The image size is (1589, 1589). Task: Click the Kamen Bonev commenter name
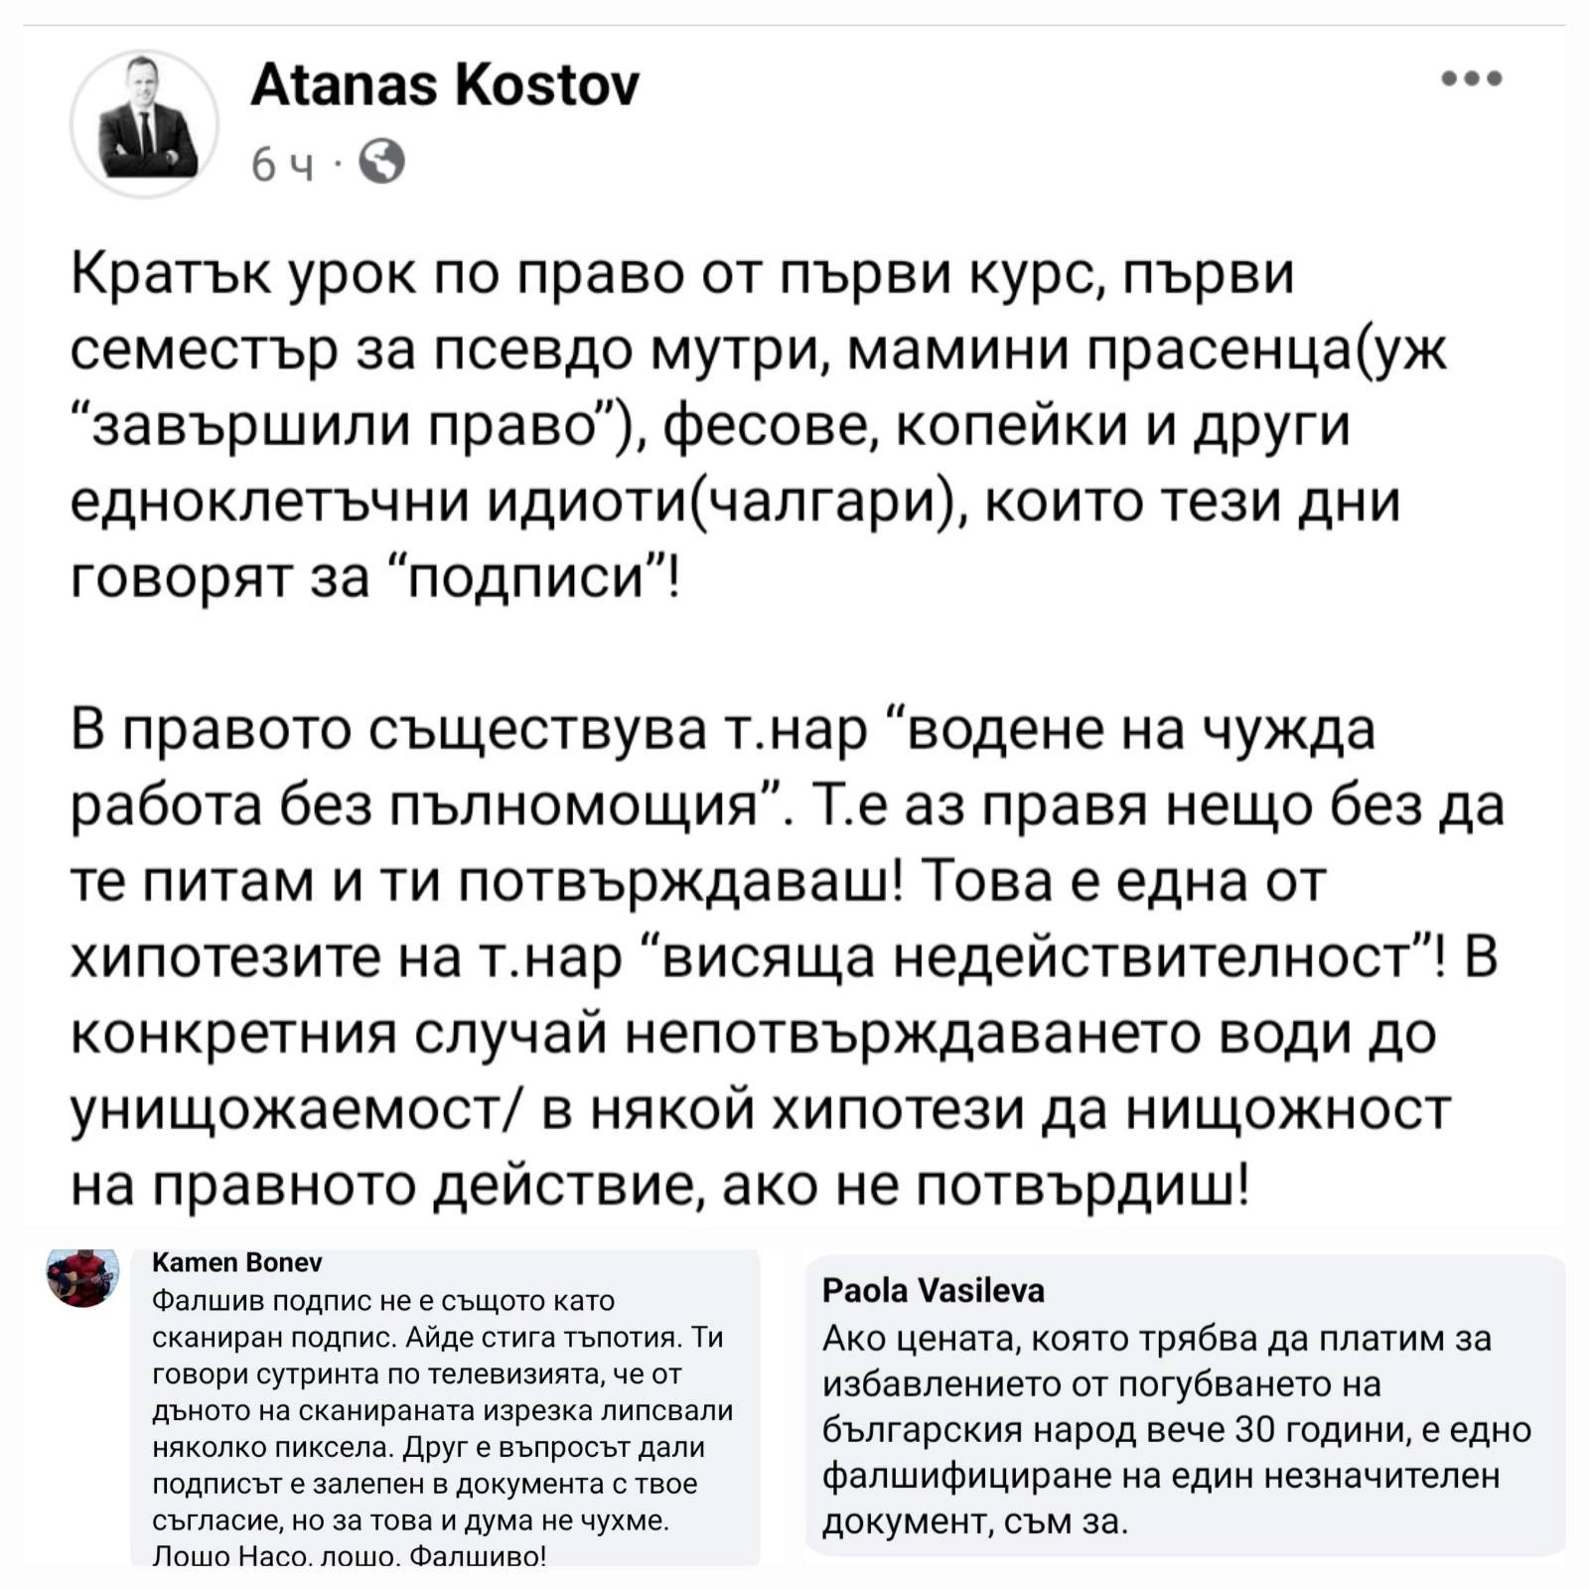(237, 1262)
